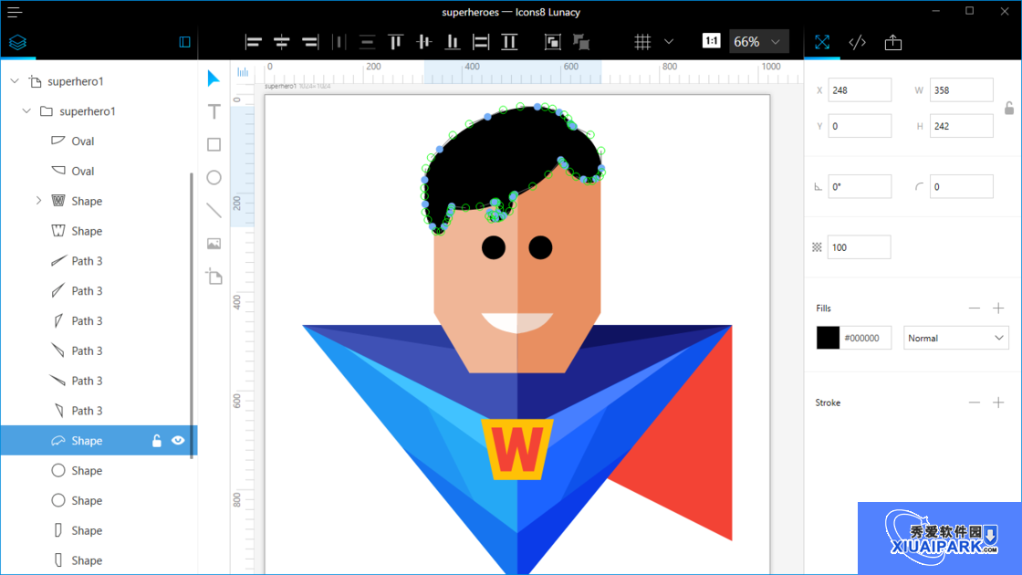Align selected objects to right edge
This screenshot has width=1022, height=575.
click(x=310, y=42)
